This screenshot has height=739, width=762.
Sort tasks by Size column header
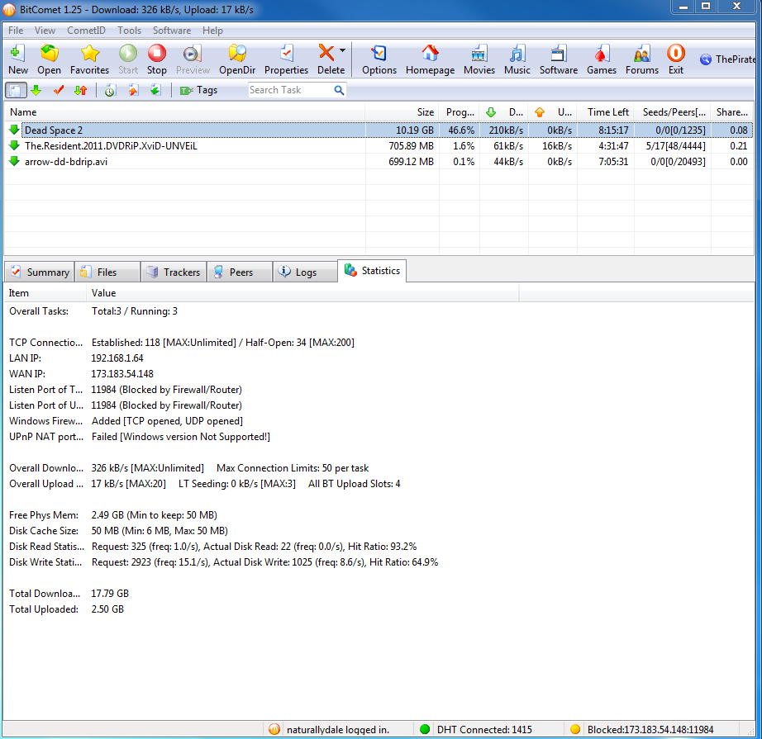coord(402,112)
